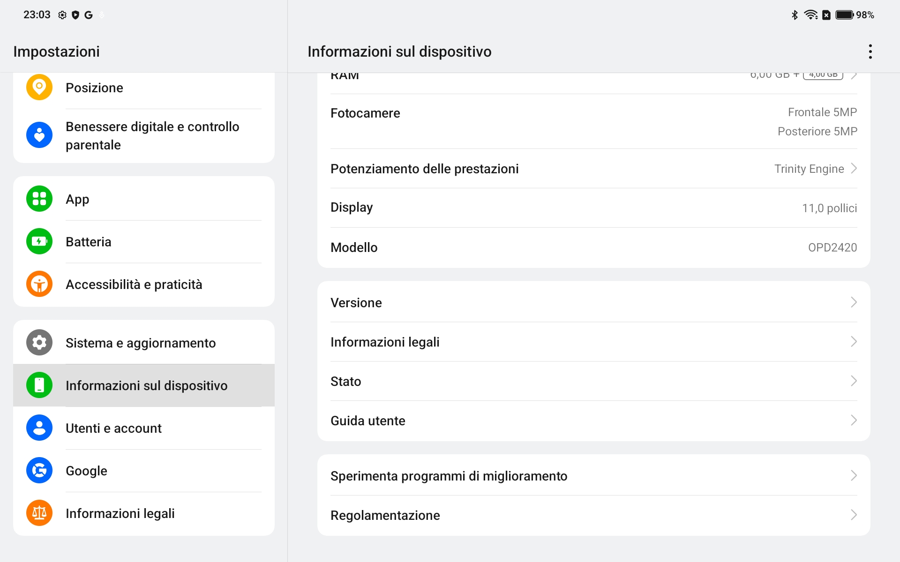900x562 pixels.
Task: Select the Batteria battery icon
Action: (x=39, y=241)
